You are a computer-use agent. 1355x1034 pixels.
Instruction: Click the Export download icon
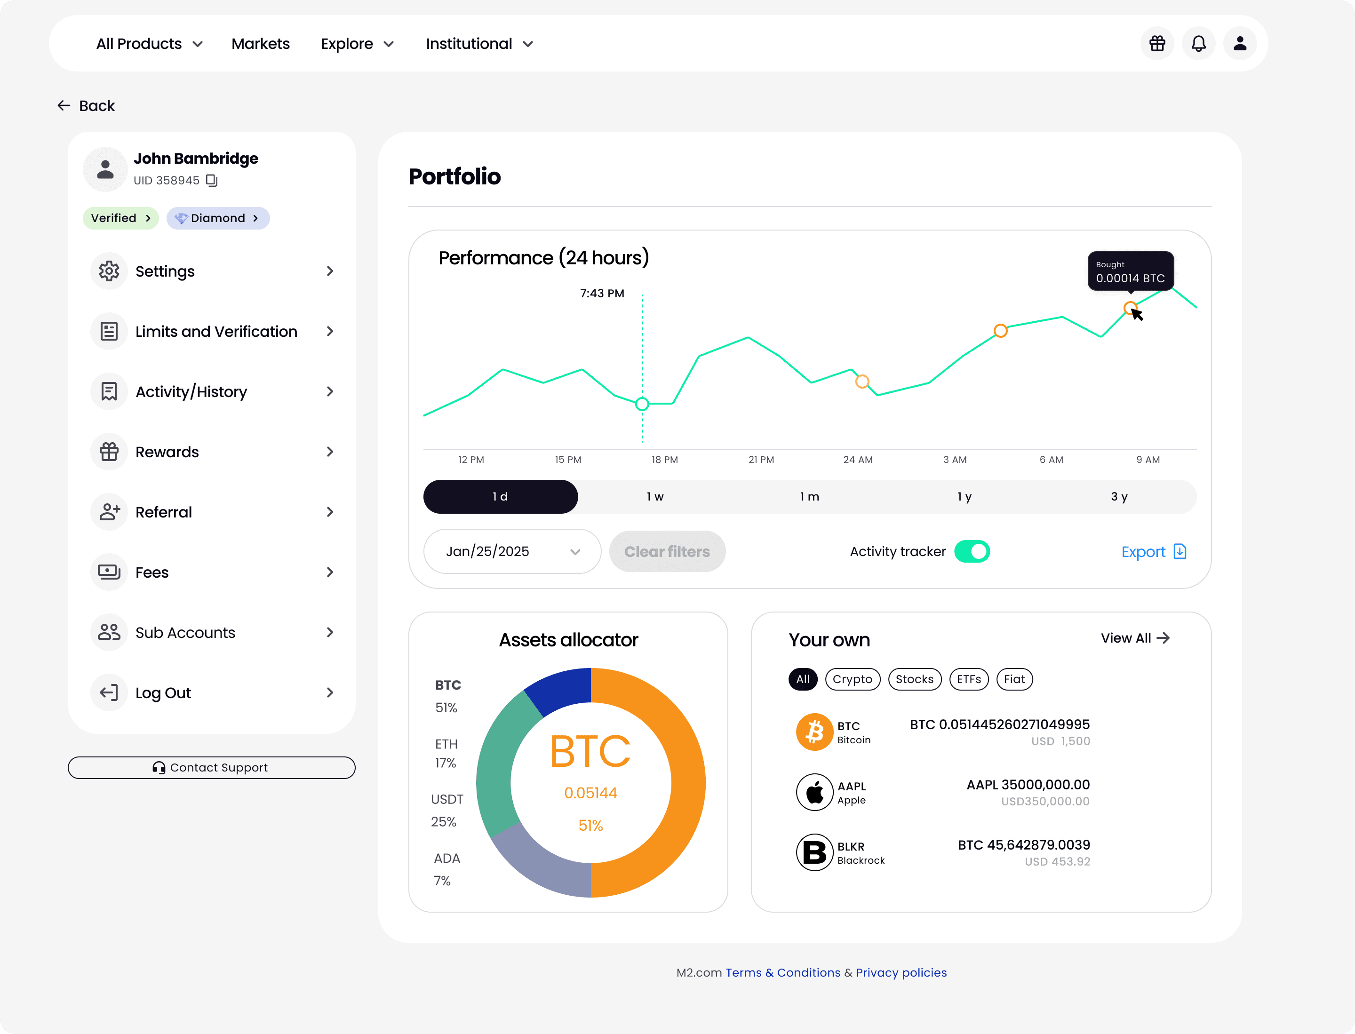pyautogui.click(x=1180, y=551)
